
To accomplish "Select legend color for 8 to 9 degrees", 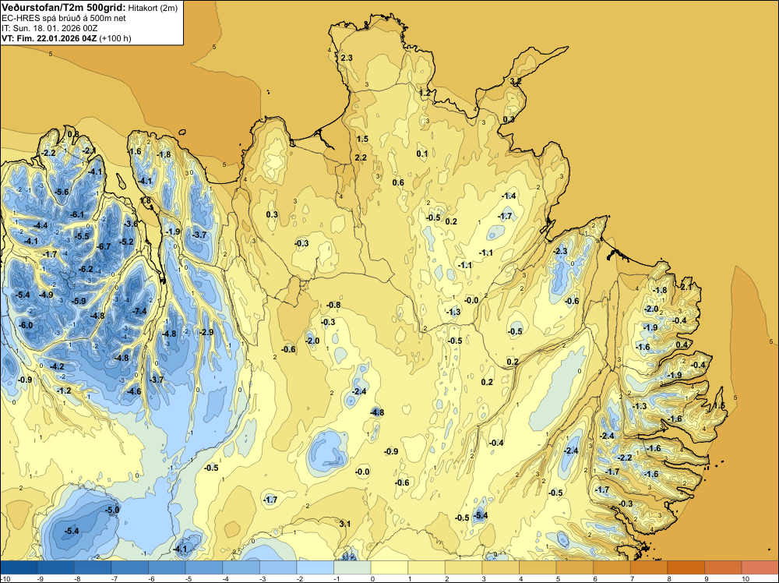I will tap(686, 567).
